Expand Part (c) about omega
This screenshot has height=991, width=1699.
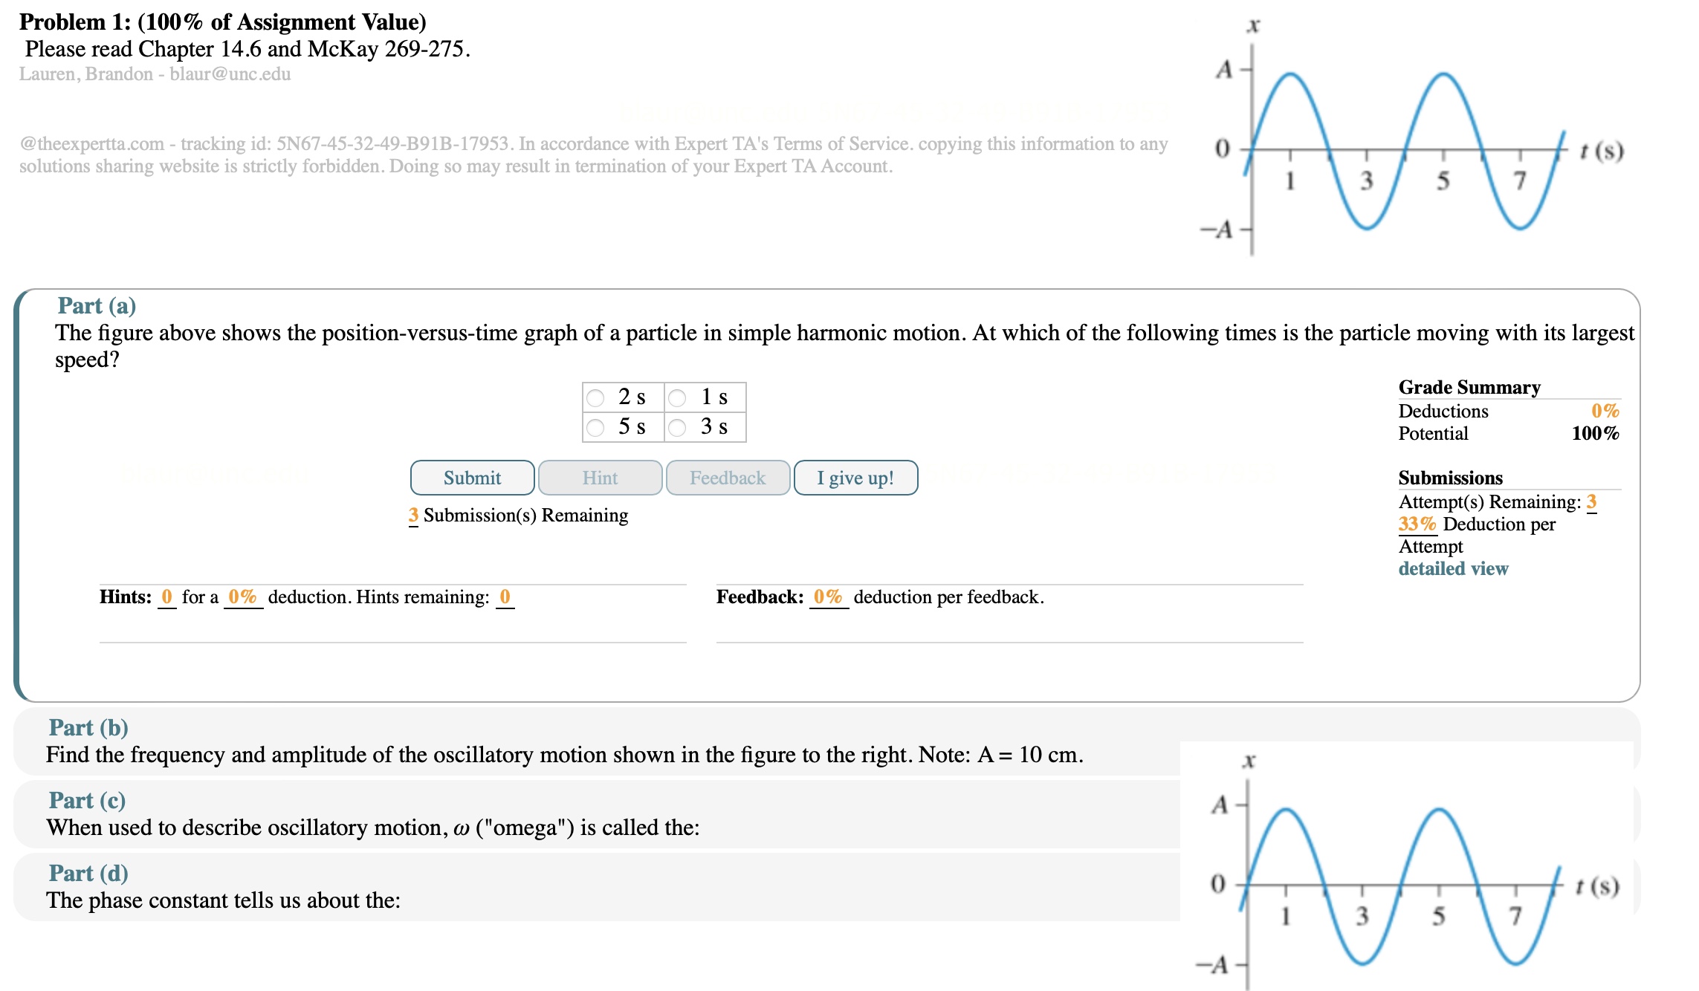[86, 800]
